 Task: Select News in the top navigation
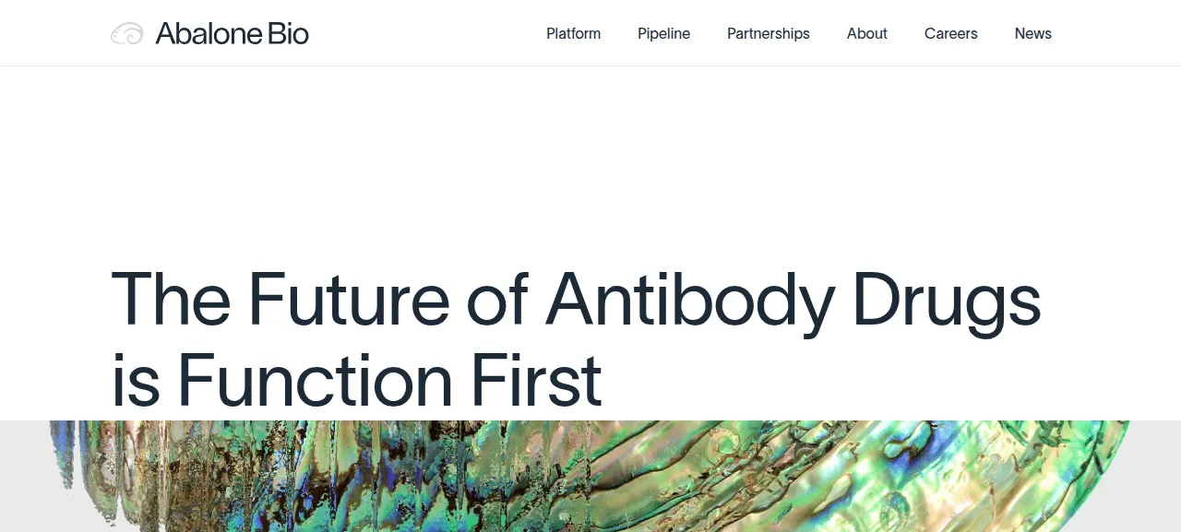(1032, 33)
